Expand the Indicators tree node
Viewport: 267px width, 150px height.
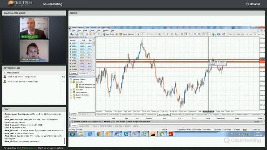(x=71, y=90)
